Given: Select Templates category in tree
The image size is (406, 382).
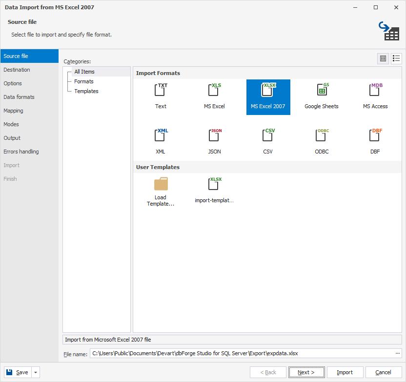Looking at the screenshot, I should click(86, 91).
